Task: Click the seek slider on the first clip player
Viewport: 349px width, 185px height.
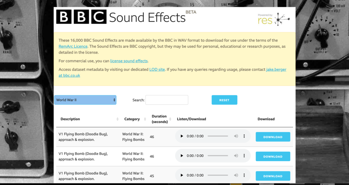Action: [218, 136]
